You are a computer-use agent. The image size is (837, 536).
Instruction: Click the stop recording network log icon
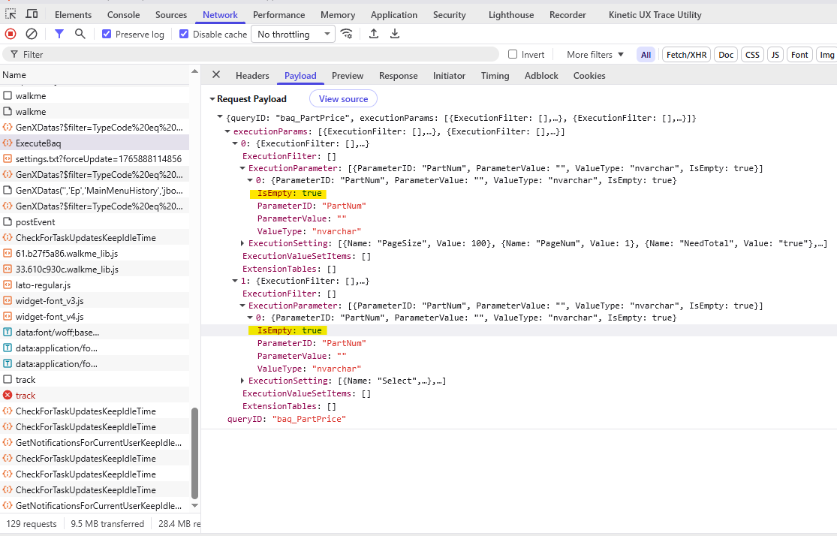pyautogui.click(x=11, y=34)
